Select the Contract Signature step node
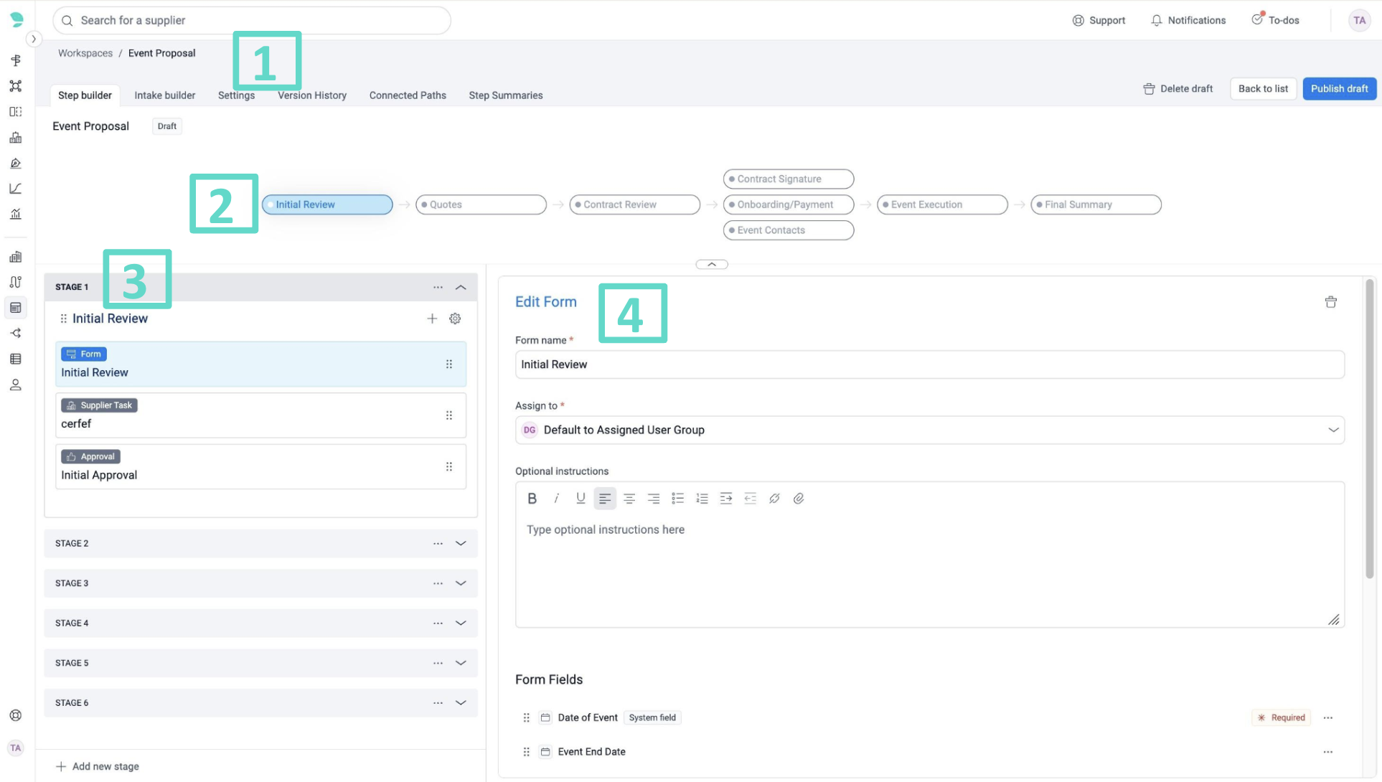This screenshot has width=1382, height=782. pyautogui.click(x=789, y=179)
